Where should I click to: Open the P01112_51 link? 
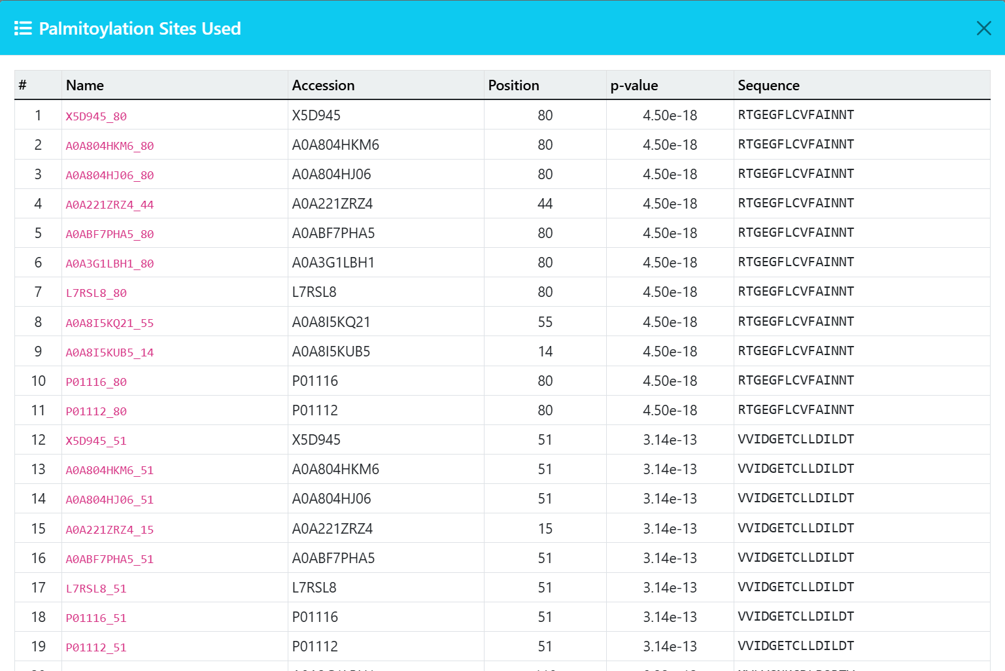[x=96, y=647]
